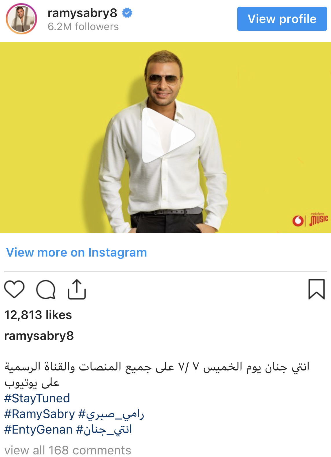This screenshot has height=457, width=331.
Task: Open the Arabic #رامي_صبري hashtag
Action: [111, 414]
